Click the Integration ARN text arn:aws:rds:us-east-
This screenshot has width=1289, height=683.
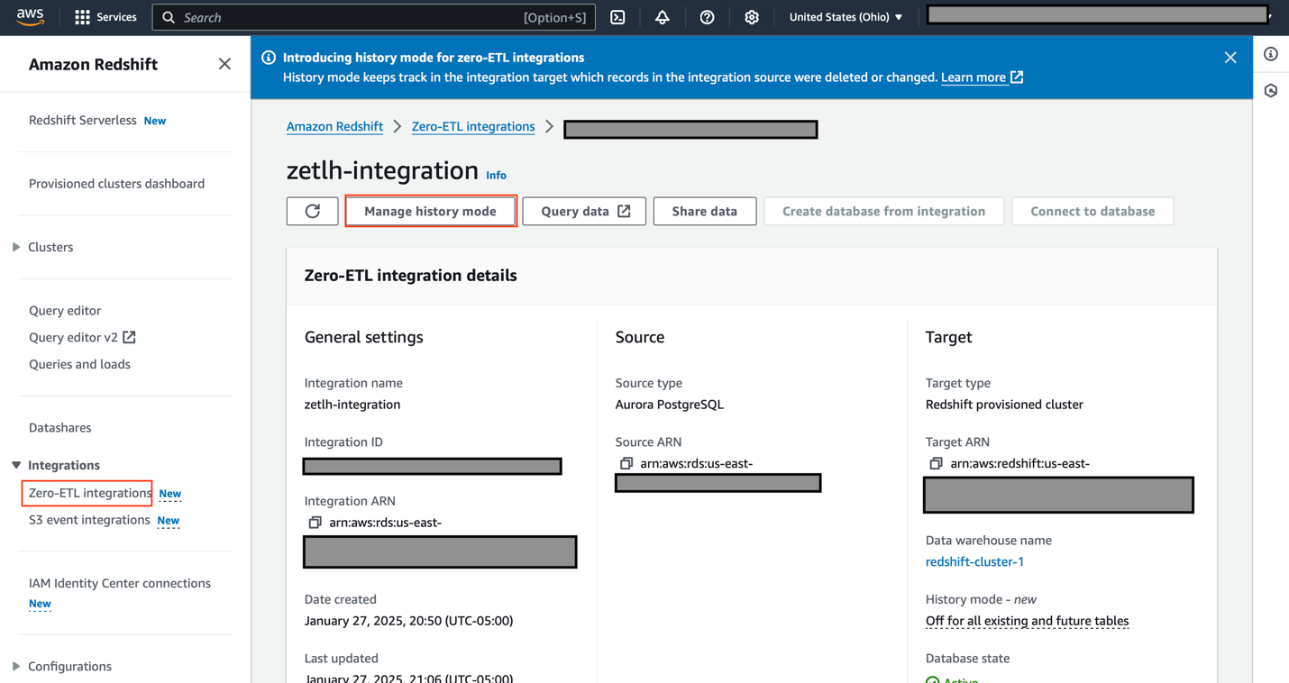click(386, 523)
